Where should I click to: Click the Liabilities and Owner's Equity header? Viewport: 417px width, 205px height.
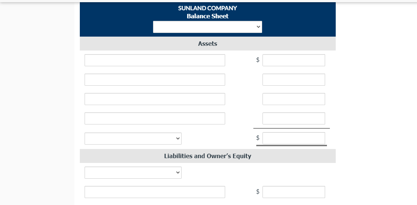pos(208,156)
